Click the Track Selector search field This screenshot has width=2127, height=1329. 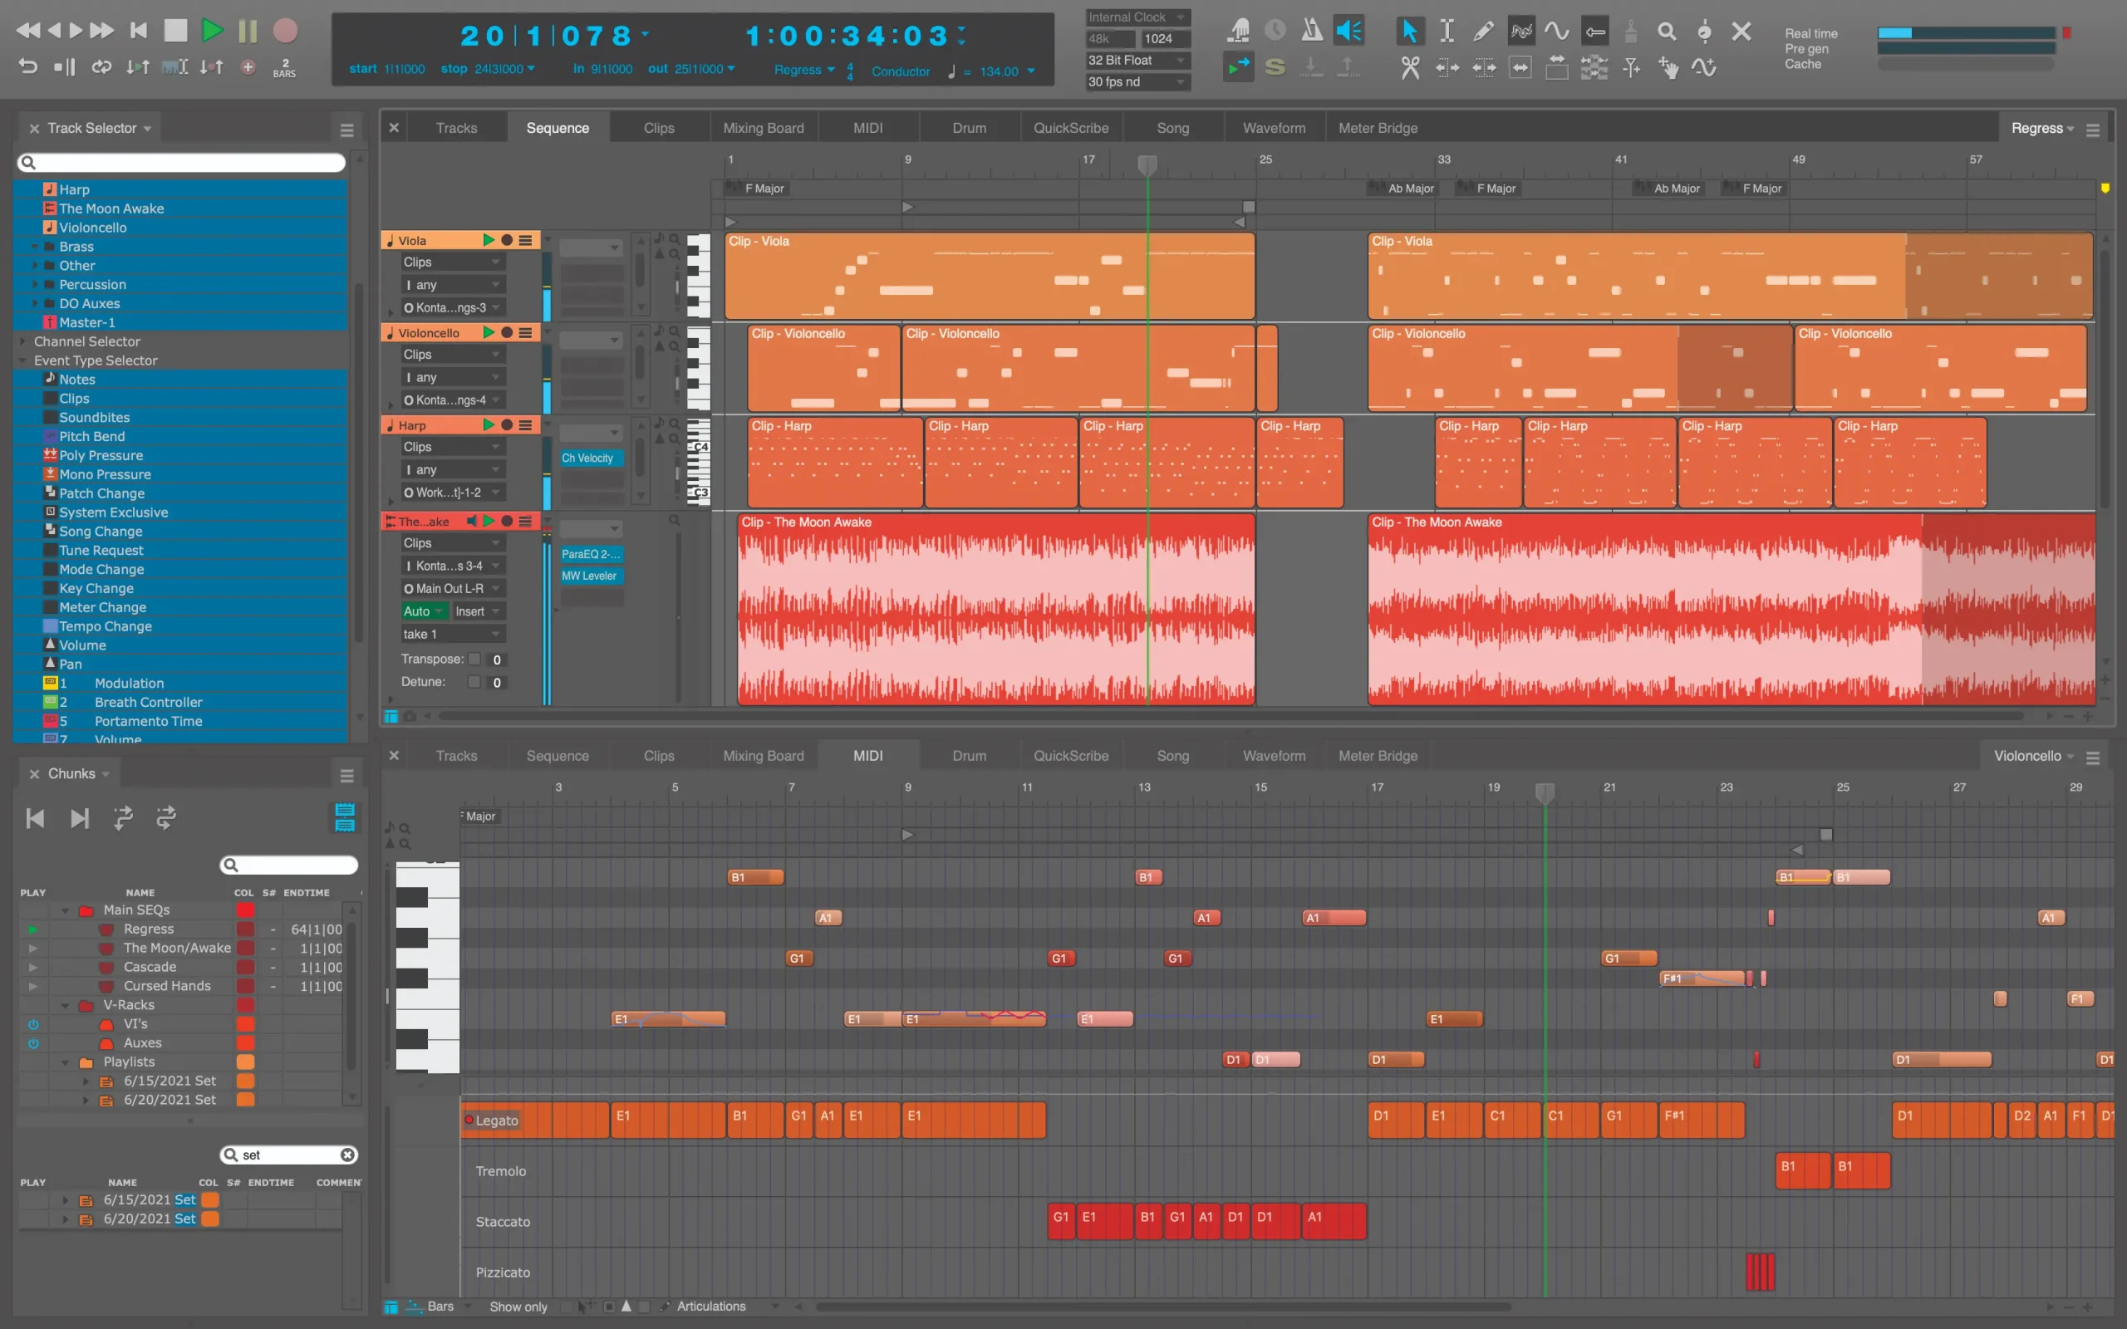pos(181,163)
